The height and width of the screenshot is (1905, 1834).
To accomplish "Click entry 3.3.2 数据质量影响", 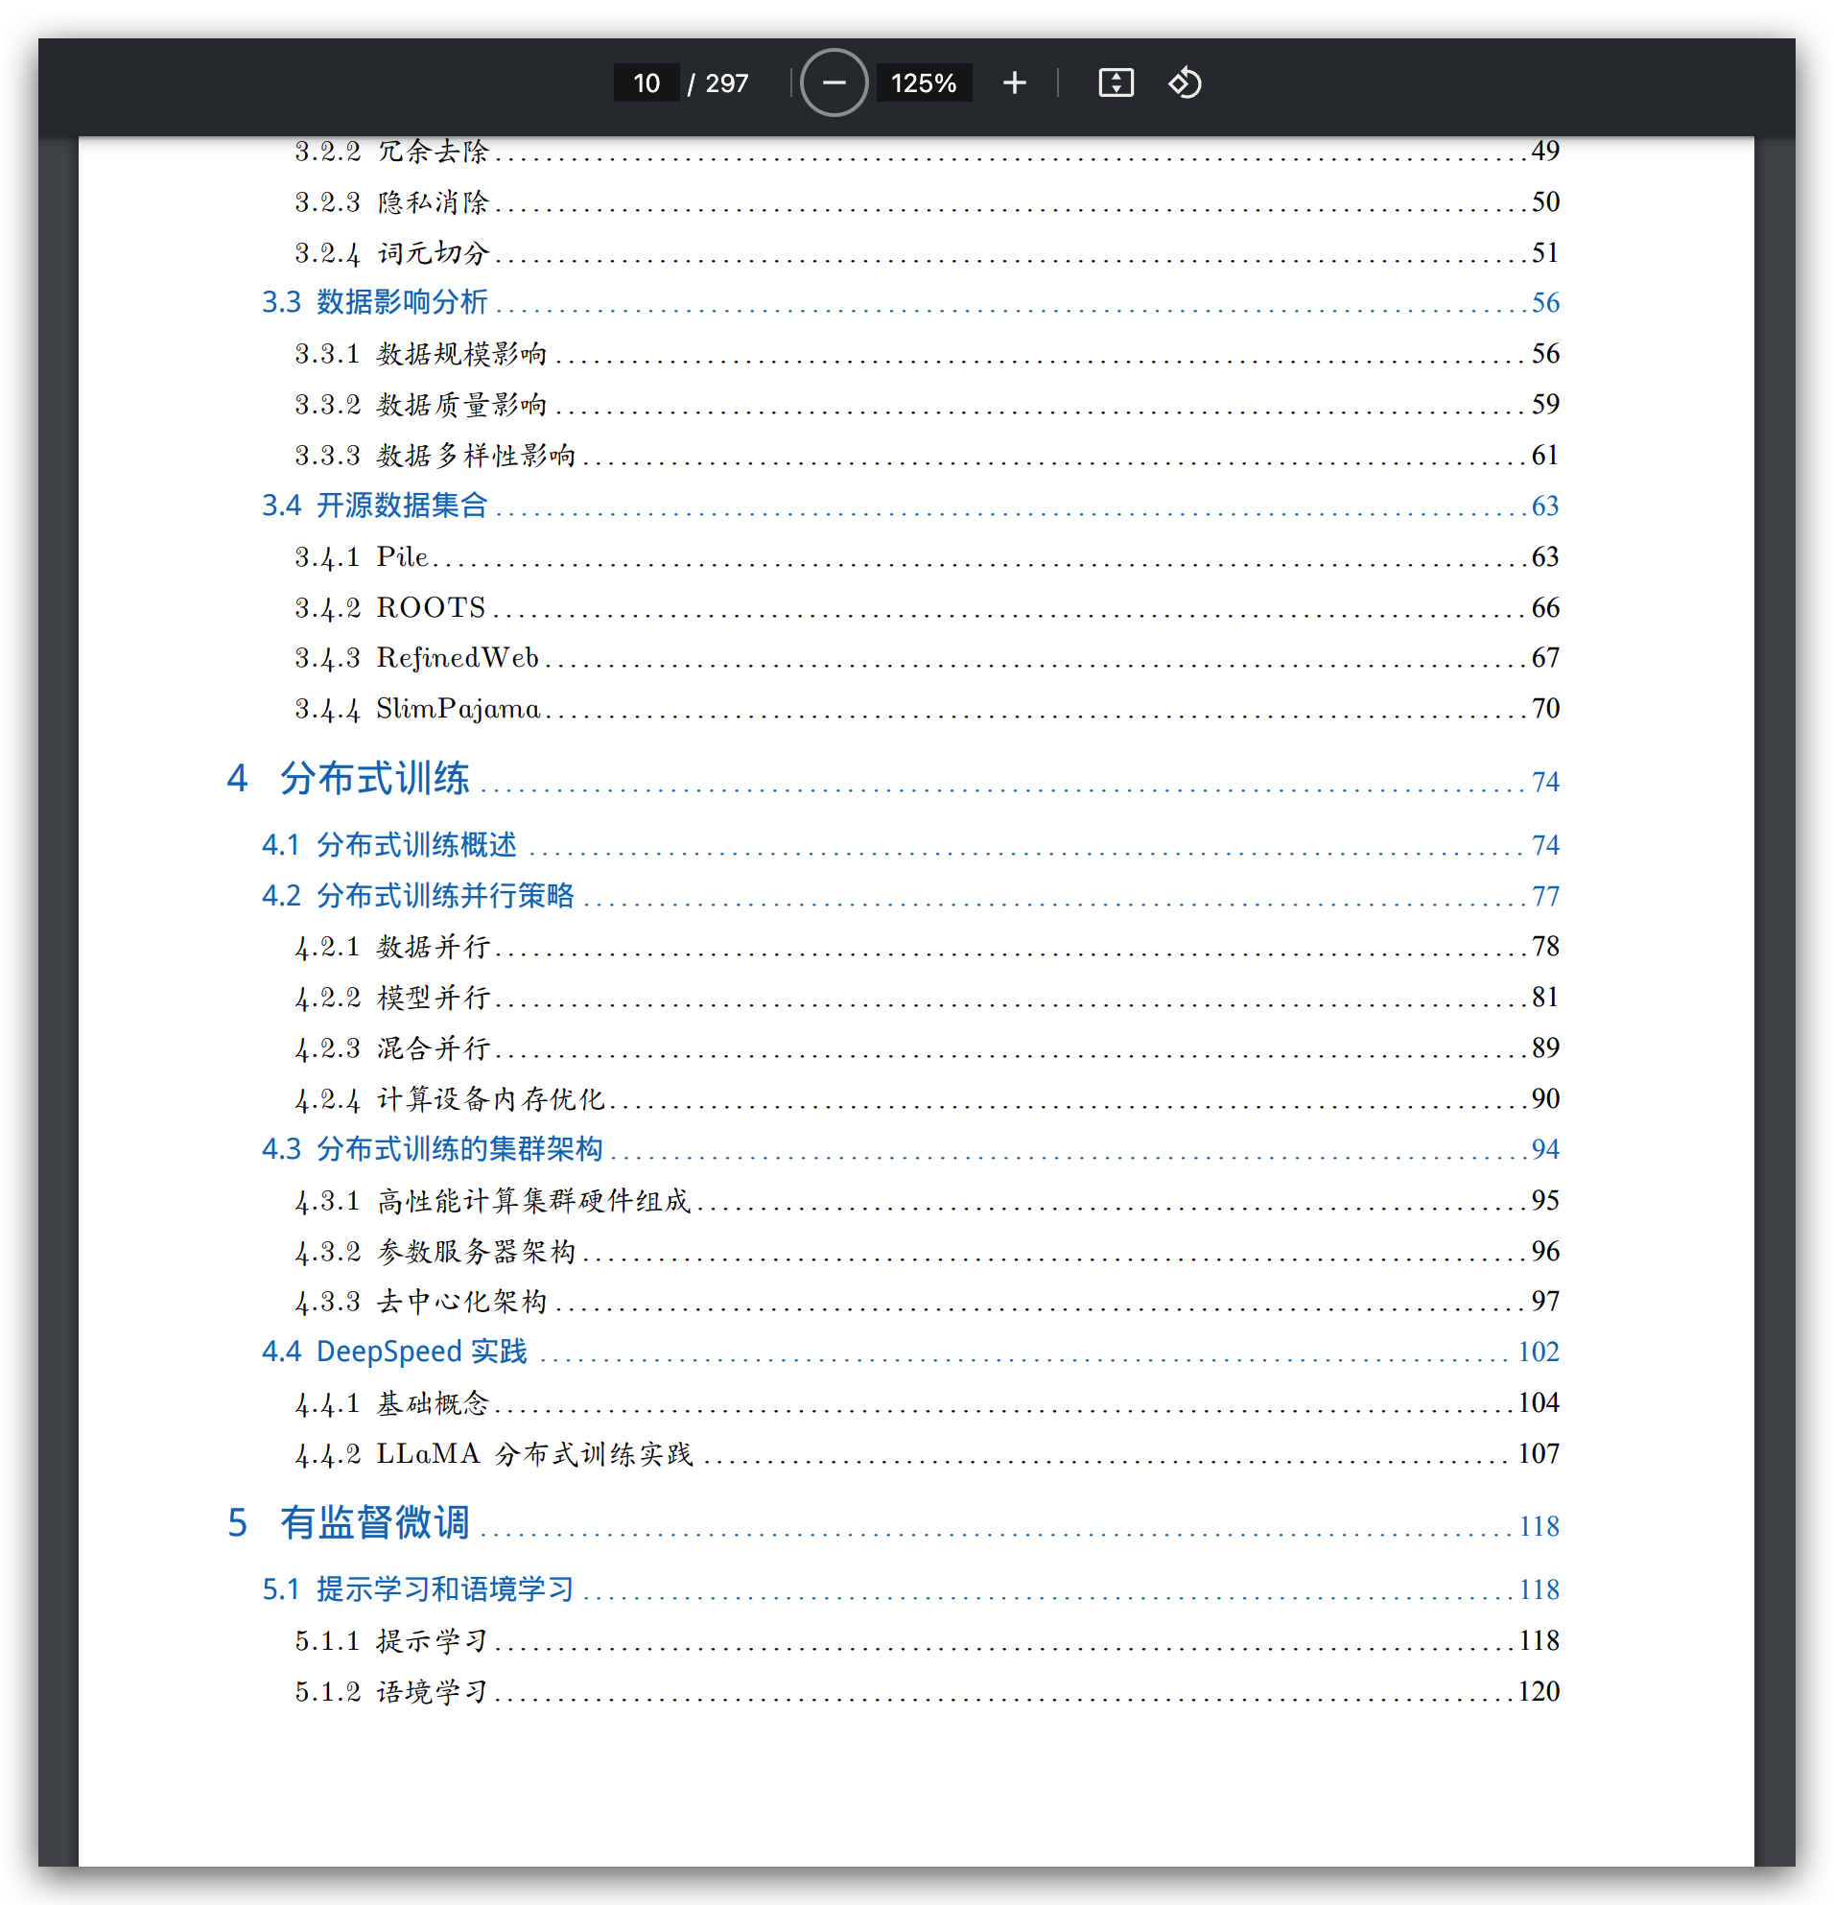I will [x=421, y=405].
